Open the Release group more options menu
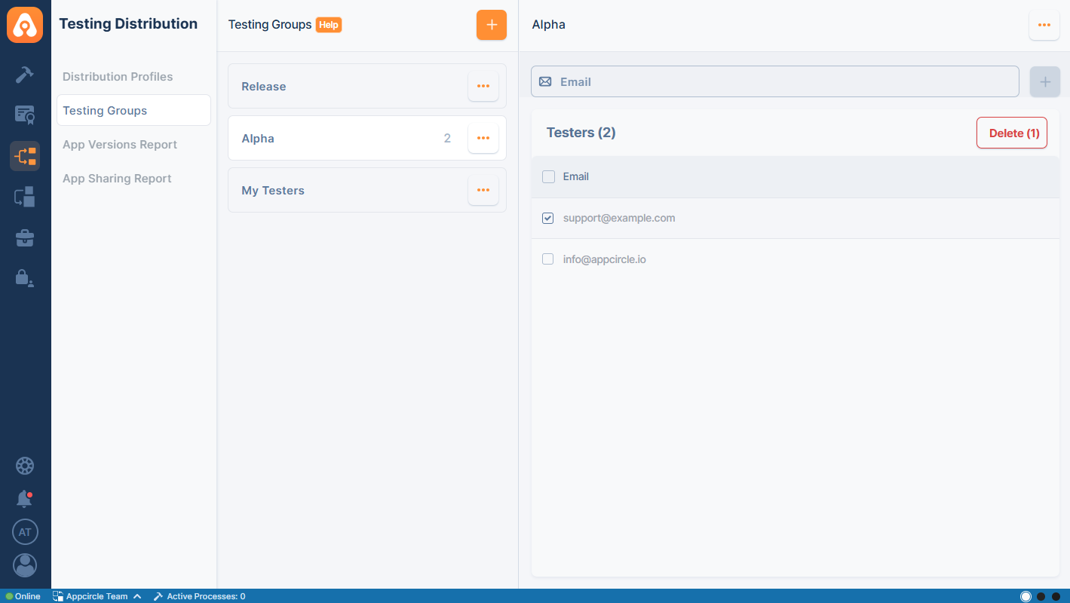This screenshot has height=603, width=1070. 483,86
